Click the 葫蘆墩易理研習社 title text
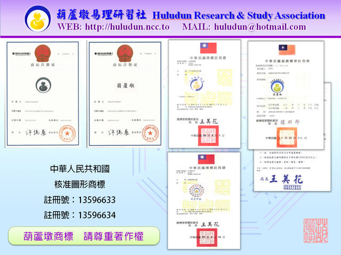The height and width of the screenshot is (255, 341). 102,15
